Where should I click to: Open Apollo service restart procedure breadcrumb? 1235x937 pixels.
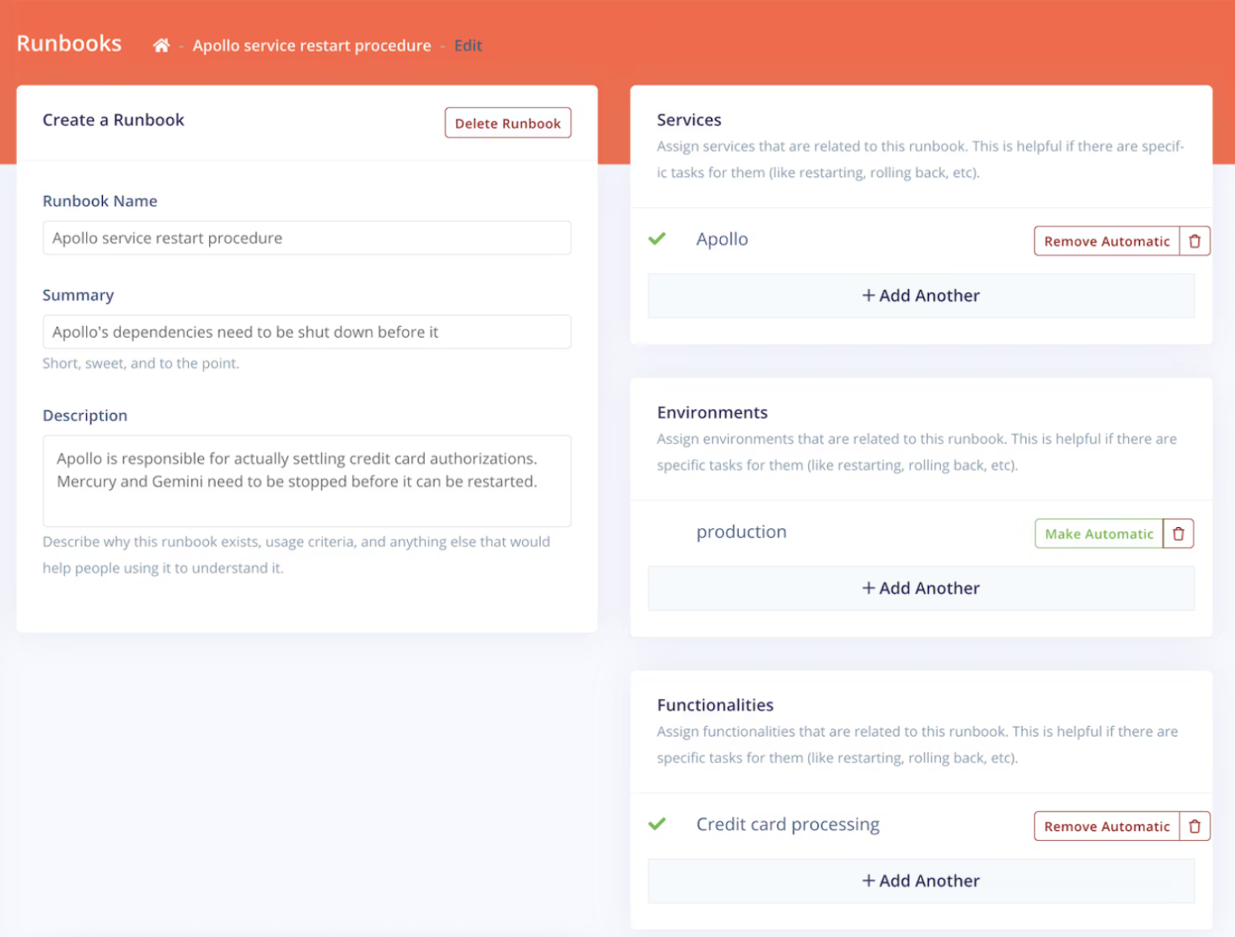point(312,46)
